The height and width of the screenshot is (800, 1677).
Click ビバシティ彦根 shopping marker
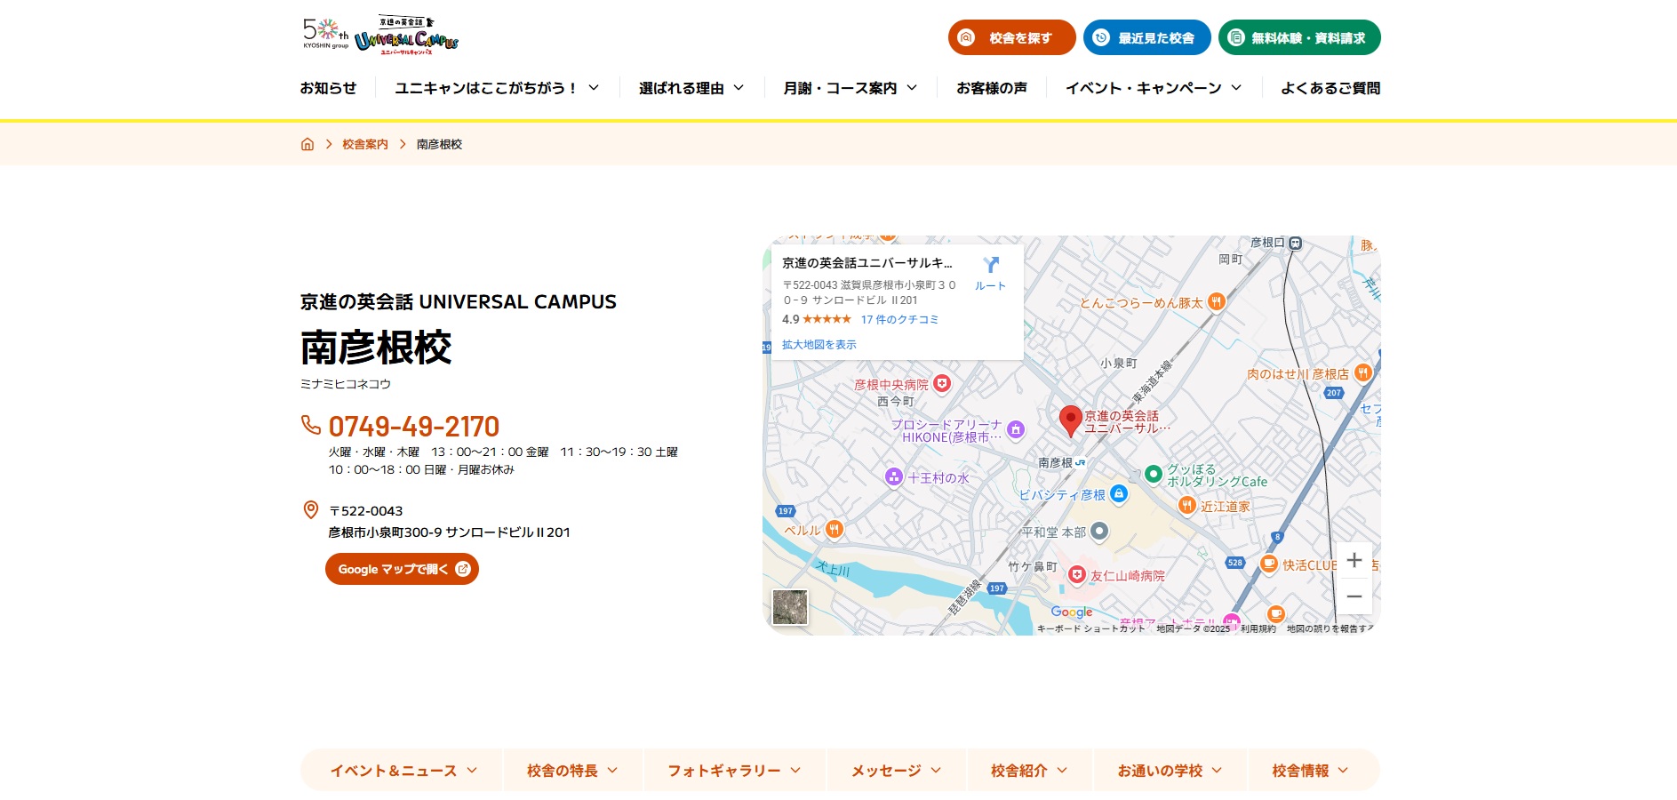pyautogui.click(x=1119, y=494)
